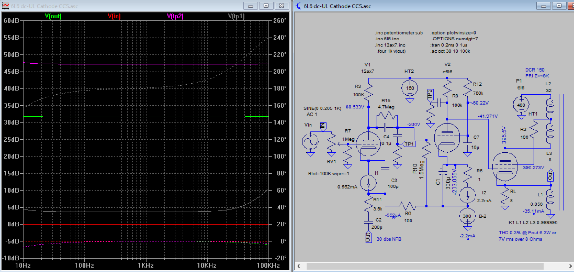Click the I1 current source symbol
574x272 pixels.
368,183
